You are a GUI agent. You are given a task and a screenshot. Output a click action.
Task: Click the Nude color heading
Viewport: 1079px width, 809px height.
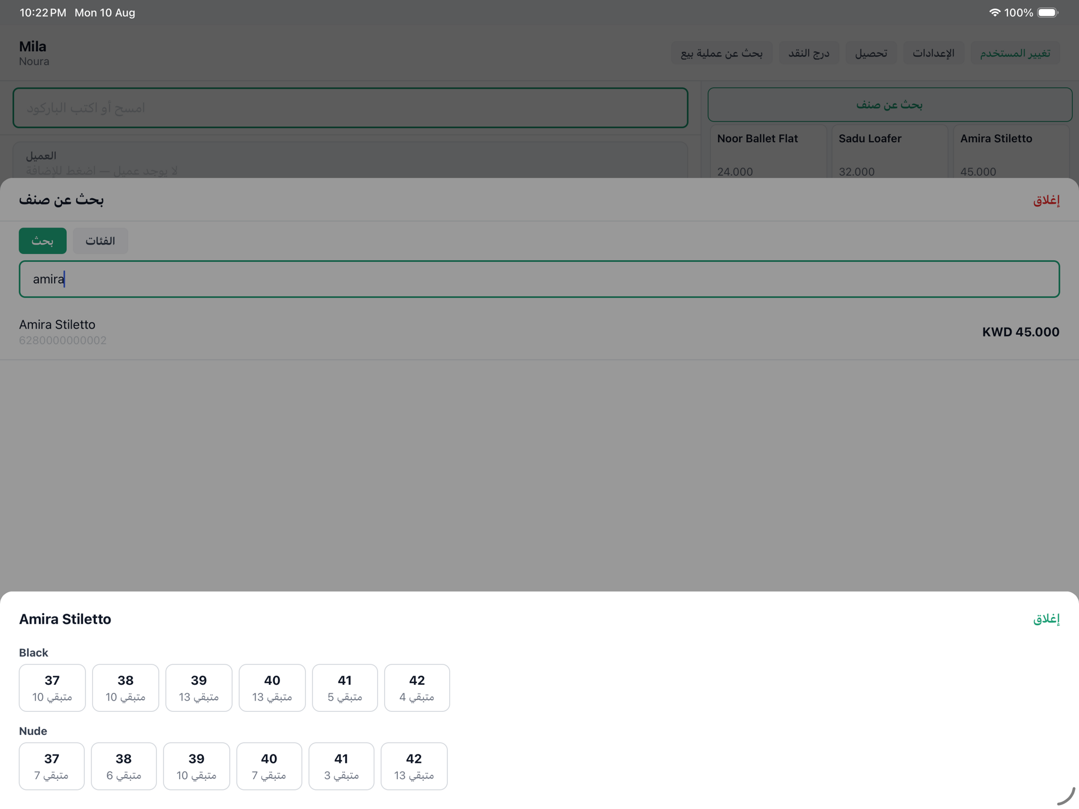(33, 731)
